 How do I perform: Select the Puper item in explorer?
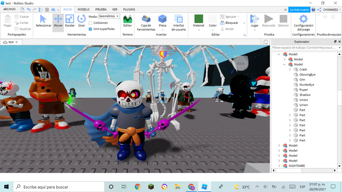coord(304,90)
